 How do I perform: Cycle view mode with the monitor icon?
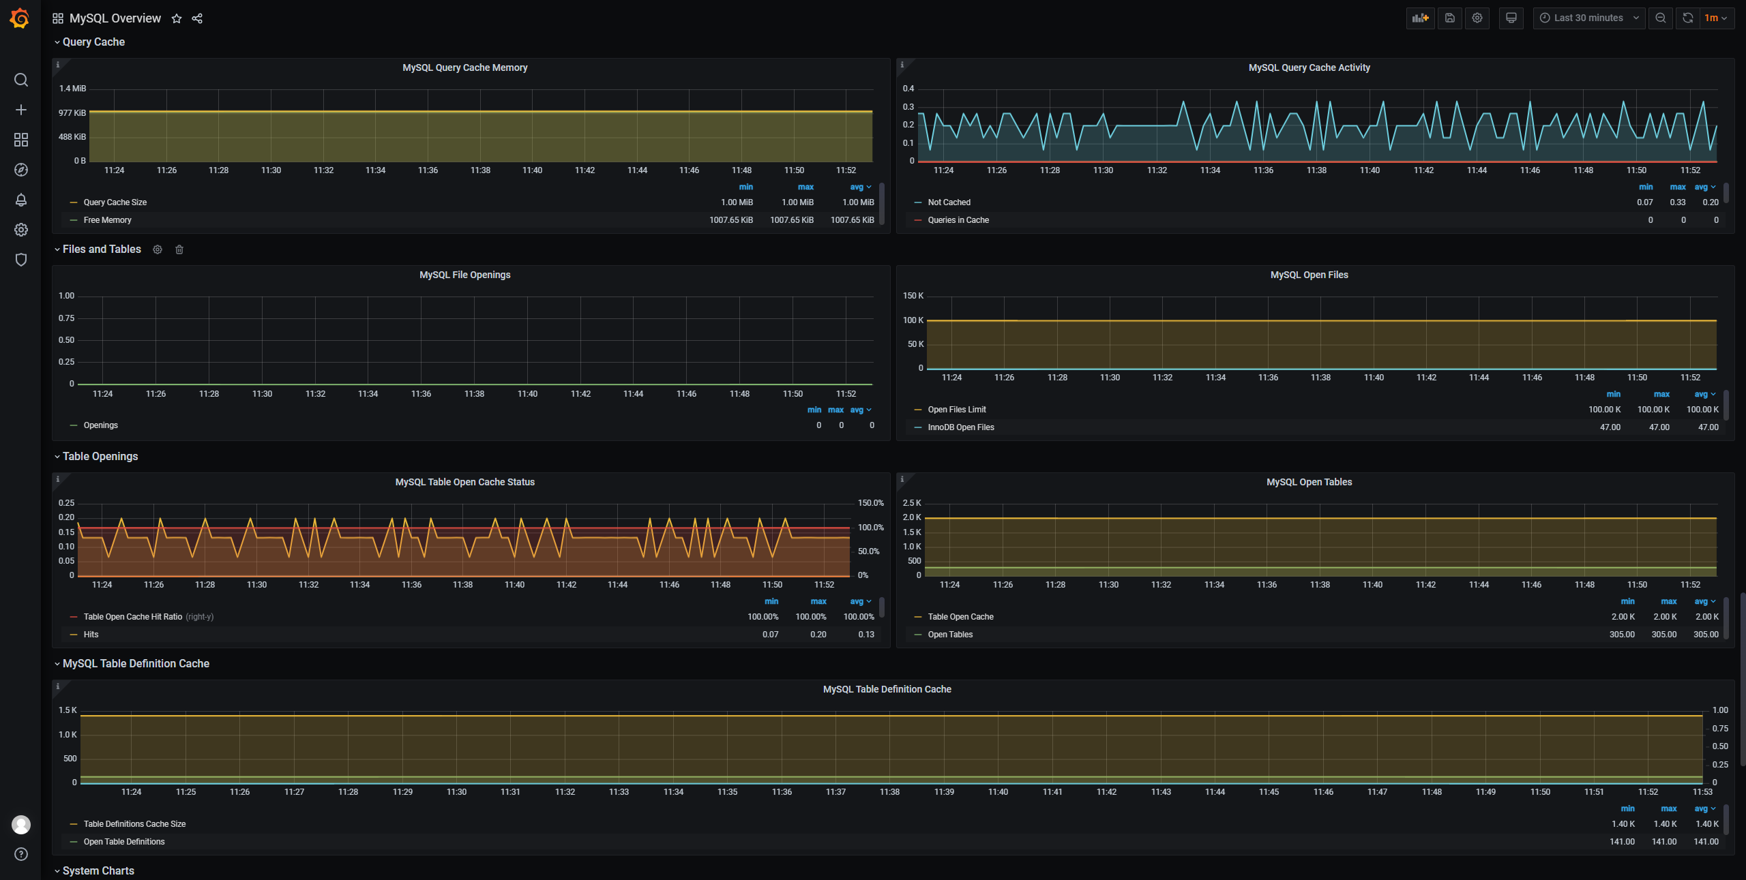click(x=1511, y=18)
